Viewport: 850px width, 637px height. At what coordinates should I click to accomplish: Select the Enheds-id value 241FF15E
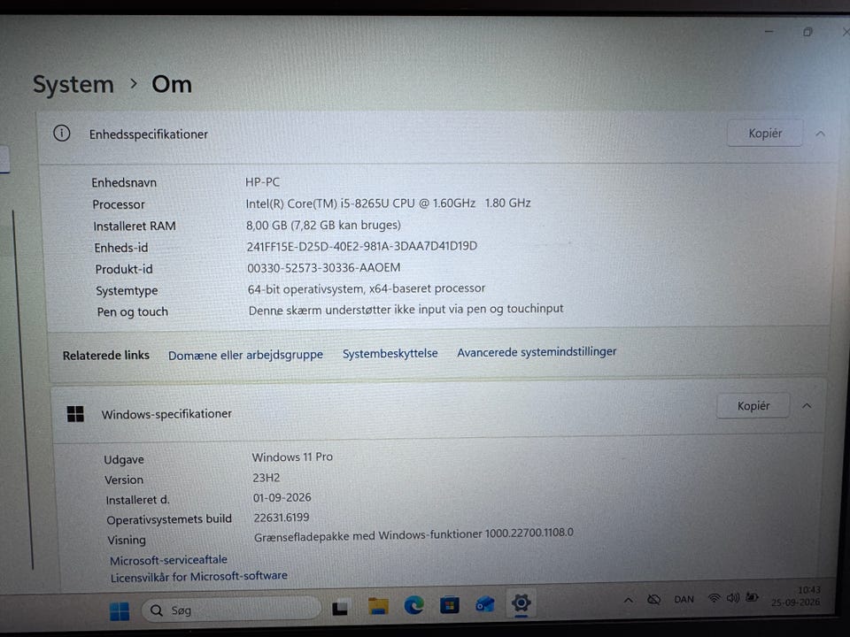[362, 247]
